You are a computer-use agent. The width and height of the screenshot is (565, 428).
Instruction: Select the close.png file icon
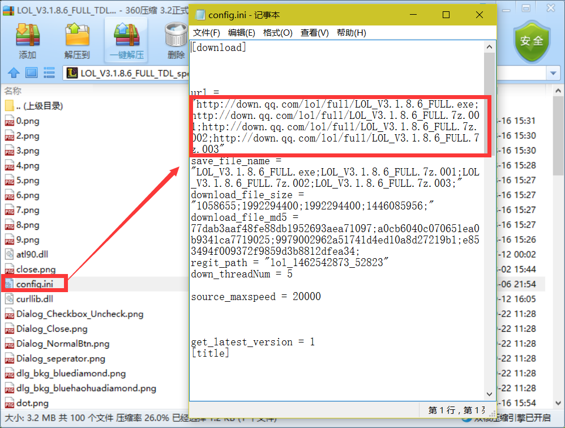pos(10,270)
